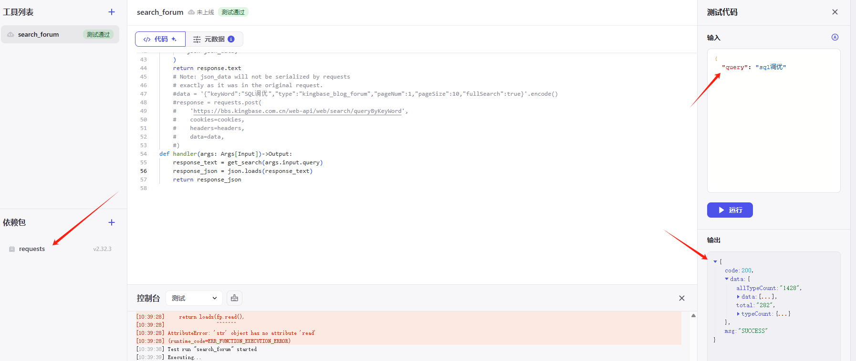Click the cloud 未上线 status icon
The image size is (856, 361).
click(x=191, y=12)
